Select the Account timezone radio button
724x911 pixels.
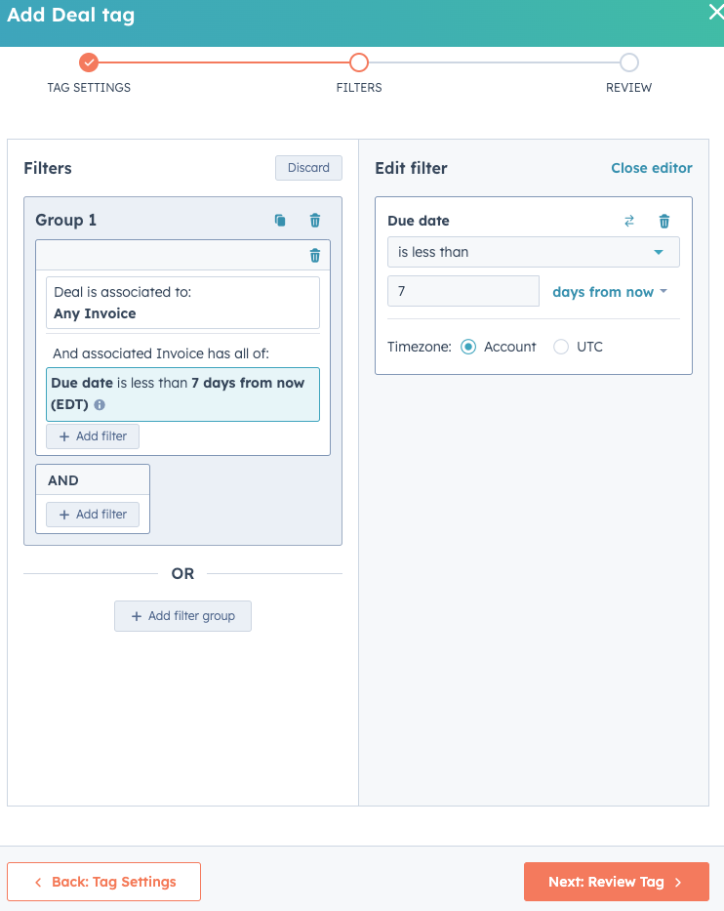click(x=468, y=347)
